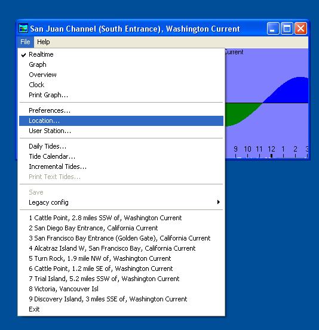Load recent station San Diego Bay Entrance
This screenshot has height=330, width=319.
click(121, 228)
